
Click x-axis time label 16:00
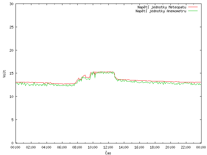pos(139,147)
